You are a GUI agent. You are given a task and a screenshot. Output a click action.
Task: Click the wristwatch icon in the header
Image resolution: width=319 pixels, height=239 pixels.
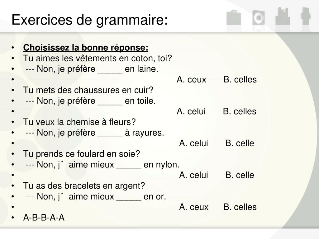tap(306, 16)
